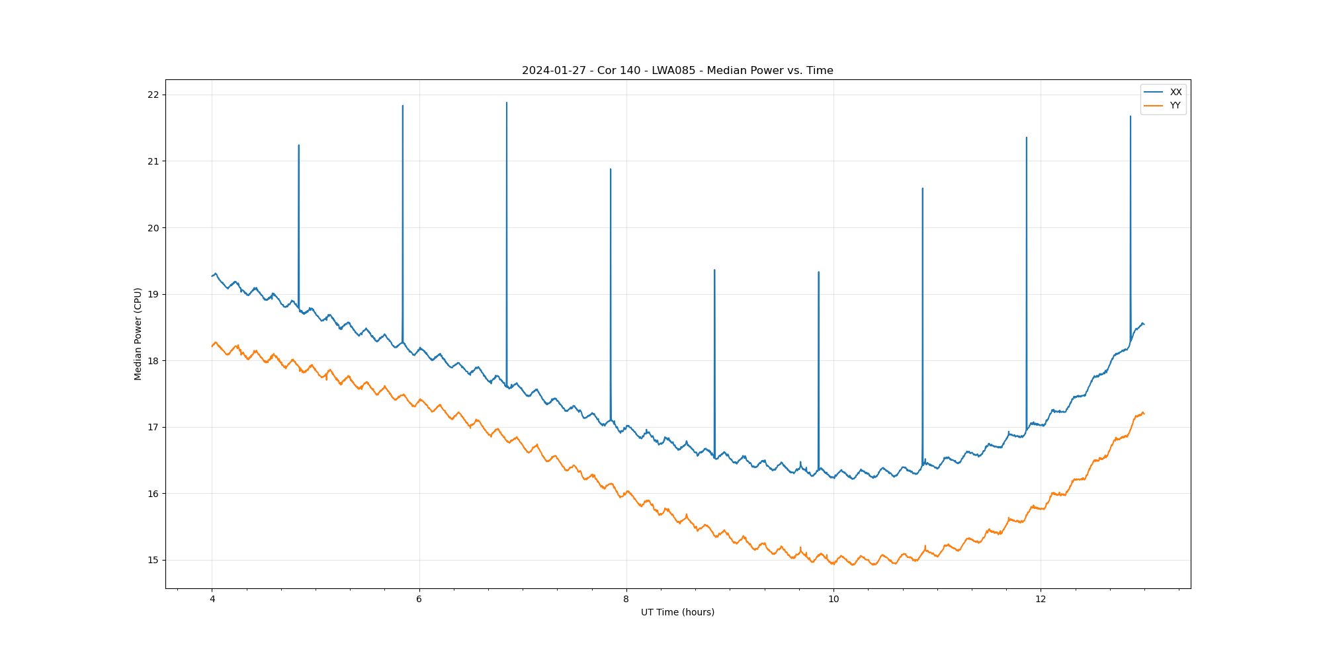Click the XX spike peak just before hour 11
Screen dimensions: 1323x661
click(923, 189)
